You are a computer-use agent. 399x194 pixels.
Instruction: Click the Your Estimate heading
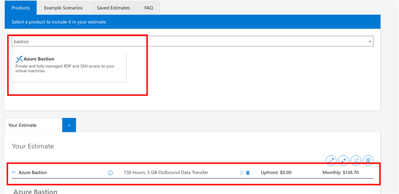[33, 146]
